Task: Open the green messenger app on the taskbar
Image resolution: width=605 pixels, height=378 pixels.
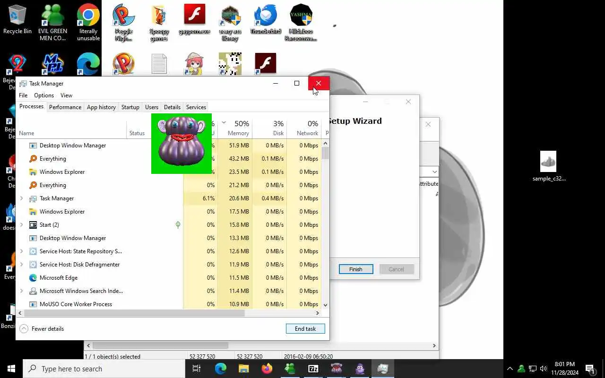Action: (x=290, y=369)
